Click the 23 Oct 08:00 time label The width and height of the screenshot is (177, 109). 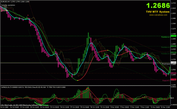point(55,107)
